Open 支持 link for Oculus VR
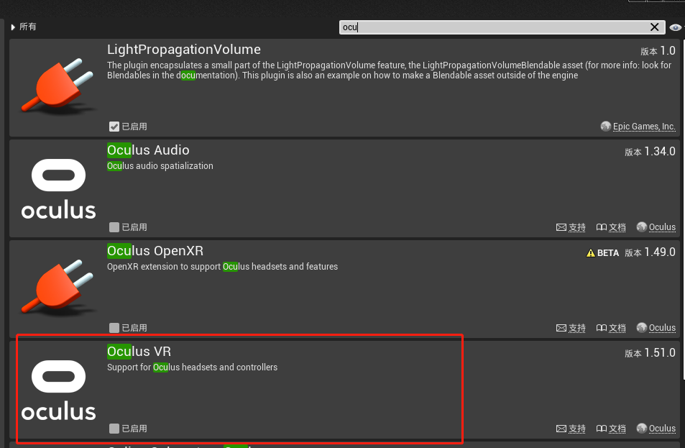The height and width of the screenshot is (448, 685). click(x=576, y=429)
